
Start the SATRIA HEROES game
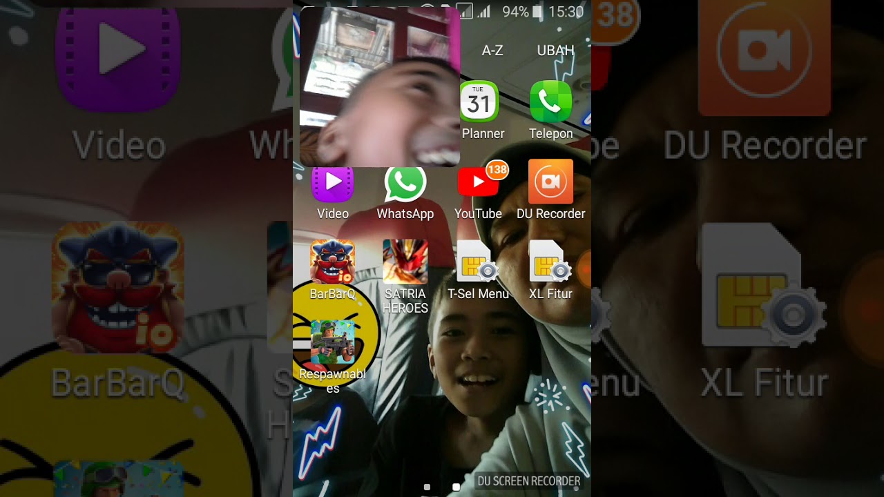(405, 262)
